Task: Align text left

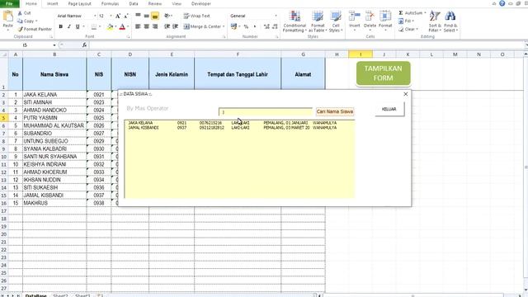Action: [138, 26]
